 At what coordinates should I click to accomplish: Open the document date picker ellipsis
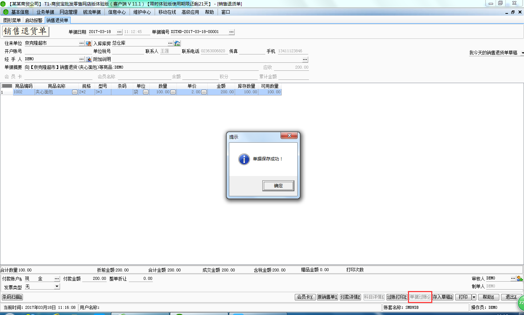click(119, 32)
